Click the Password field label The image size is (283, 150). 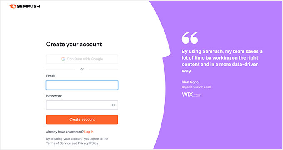(54, 96)
